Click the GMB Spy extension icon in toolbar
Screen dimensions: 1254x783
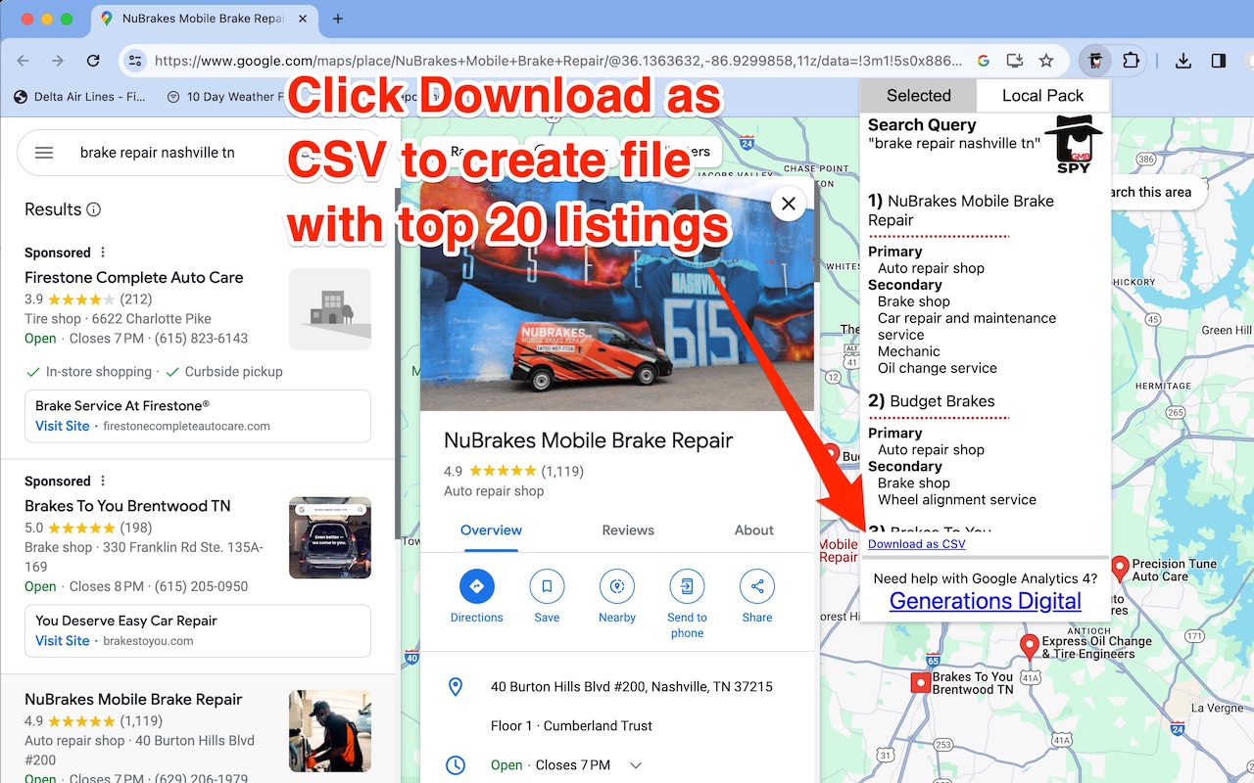(x=1095, y=60)
